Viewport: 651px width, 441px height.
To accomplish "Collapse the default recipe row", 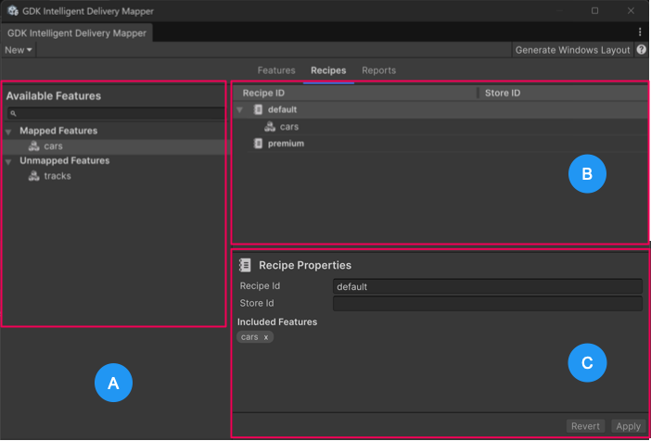I will click(x=239, y=110).
